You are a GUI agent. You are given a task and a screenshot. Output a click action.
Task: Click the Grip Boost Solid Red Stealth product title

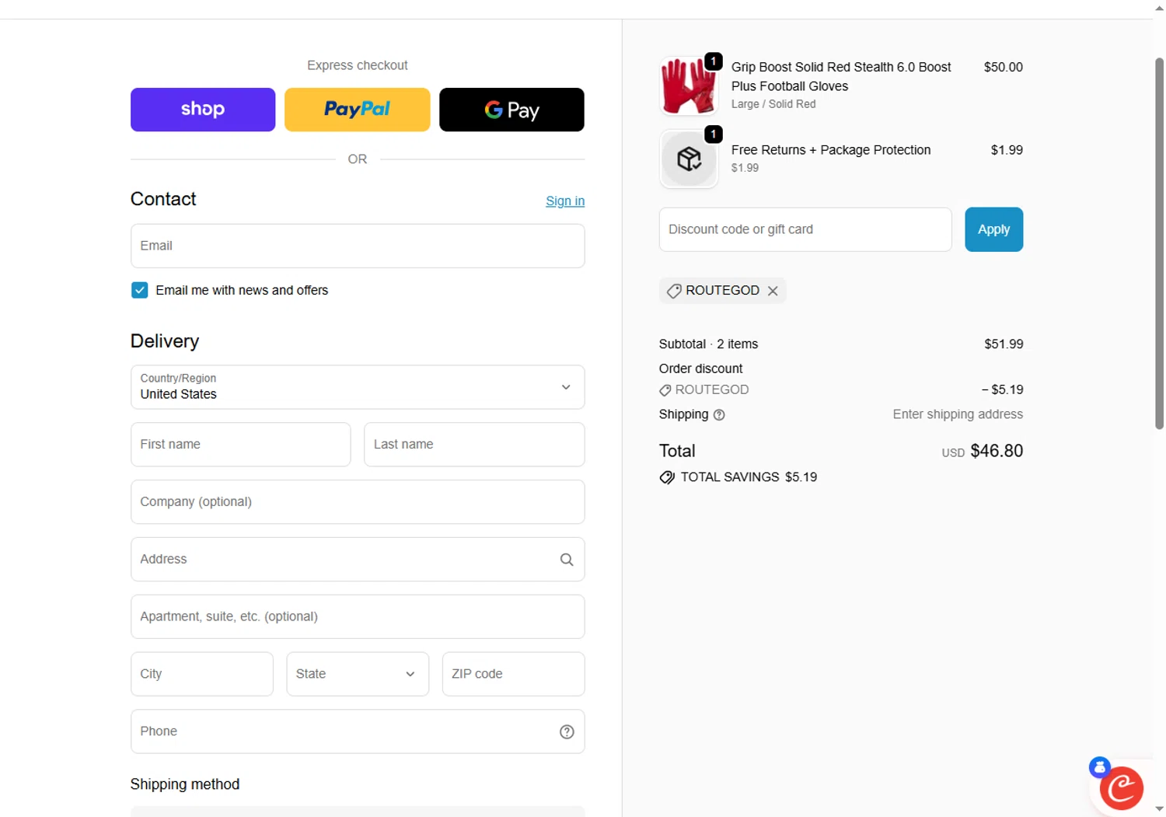click(841, 76)
